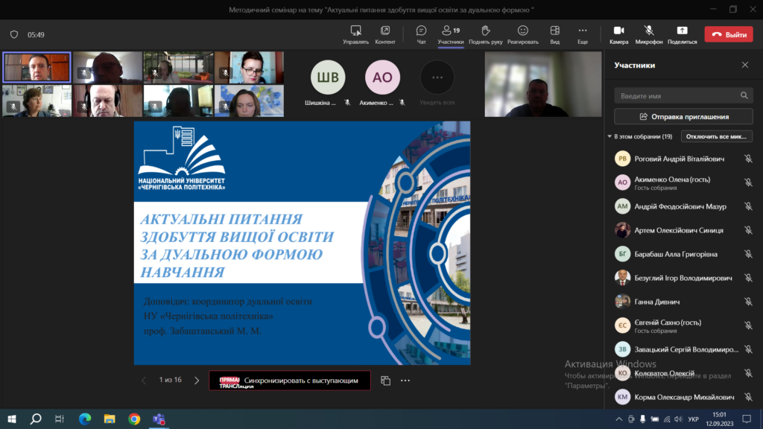Collapse the 'В этом собрании (19)' list
This screenshot has height=429, width=763.
(610, 137)
